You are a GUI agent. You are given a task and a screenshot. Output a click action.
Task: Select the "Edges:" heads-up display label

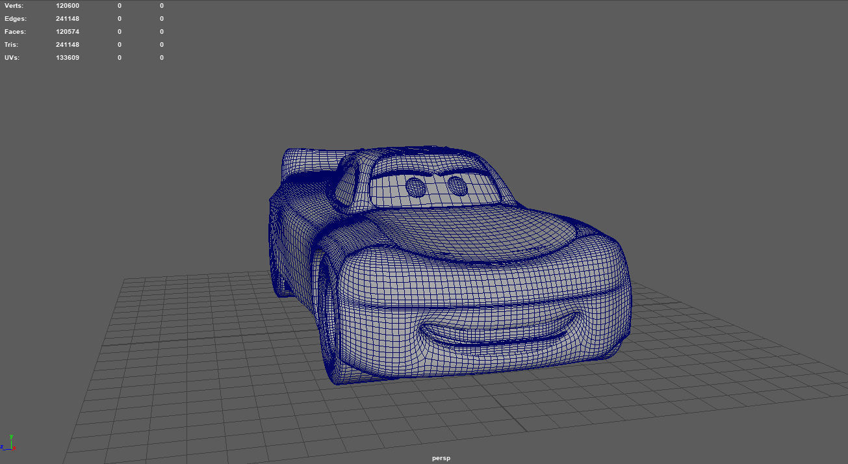[x=16, y=18]
